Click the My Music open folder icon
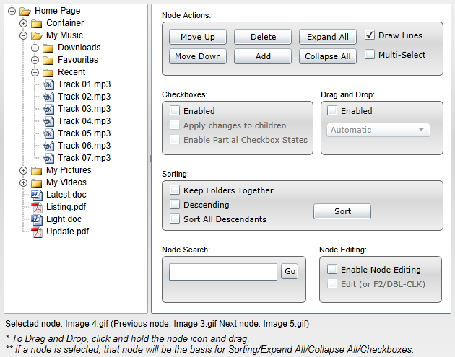 [x=37, y=35]
